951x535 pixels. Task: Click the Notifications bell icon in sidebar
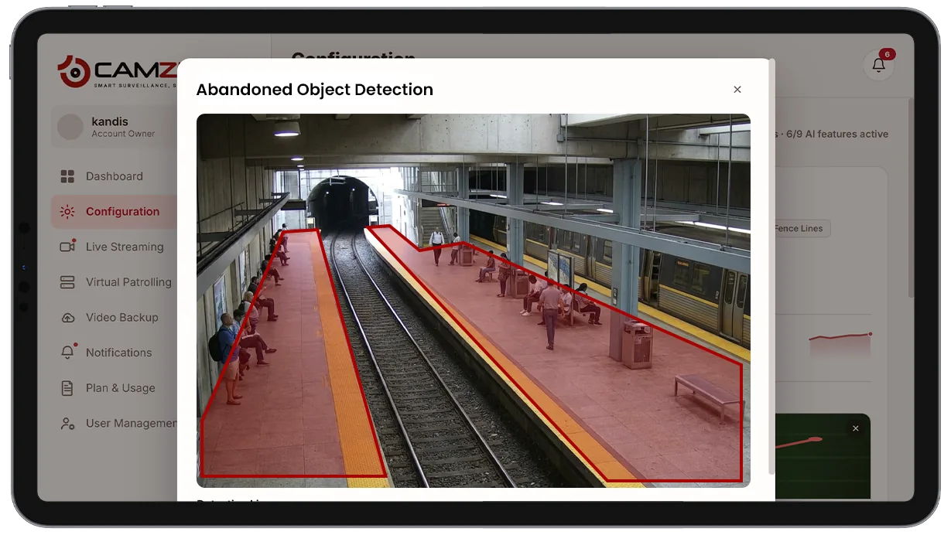coord(67,353)
